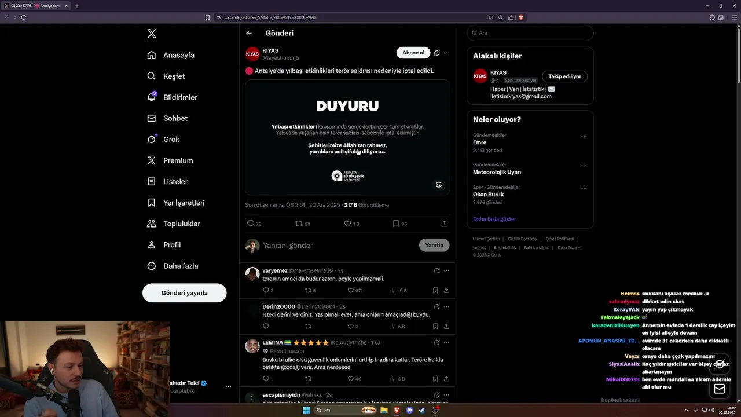Viewport: 741px width, 417px height.
Task: Open Hizmet Şartları footer link
Action: 486,239
